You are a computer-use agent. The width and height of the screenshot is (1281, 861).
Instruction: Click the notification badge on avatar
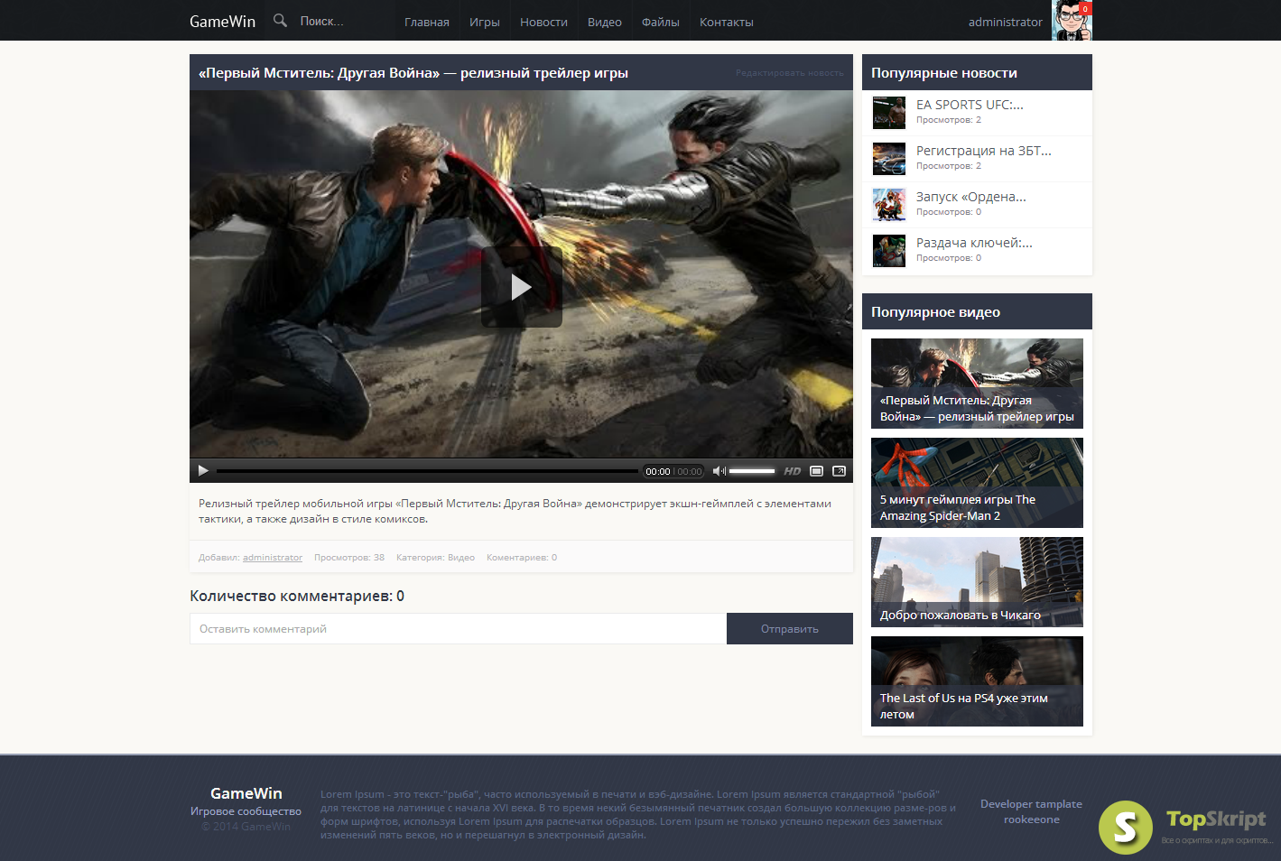(x=1085, y=8)
